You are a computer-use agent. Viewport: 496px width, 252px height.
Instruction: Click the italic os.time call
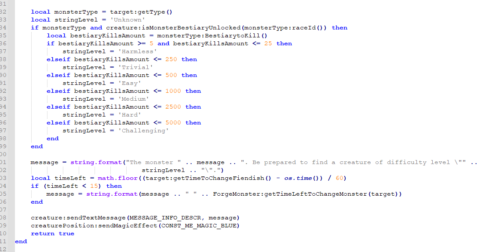pos(298,178)
